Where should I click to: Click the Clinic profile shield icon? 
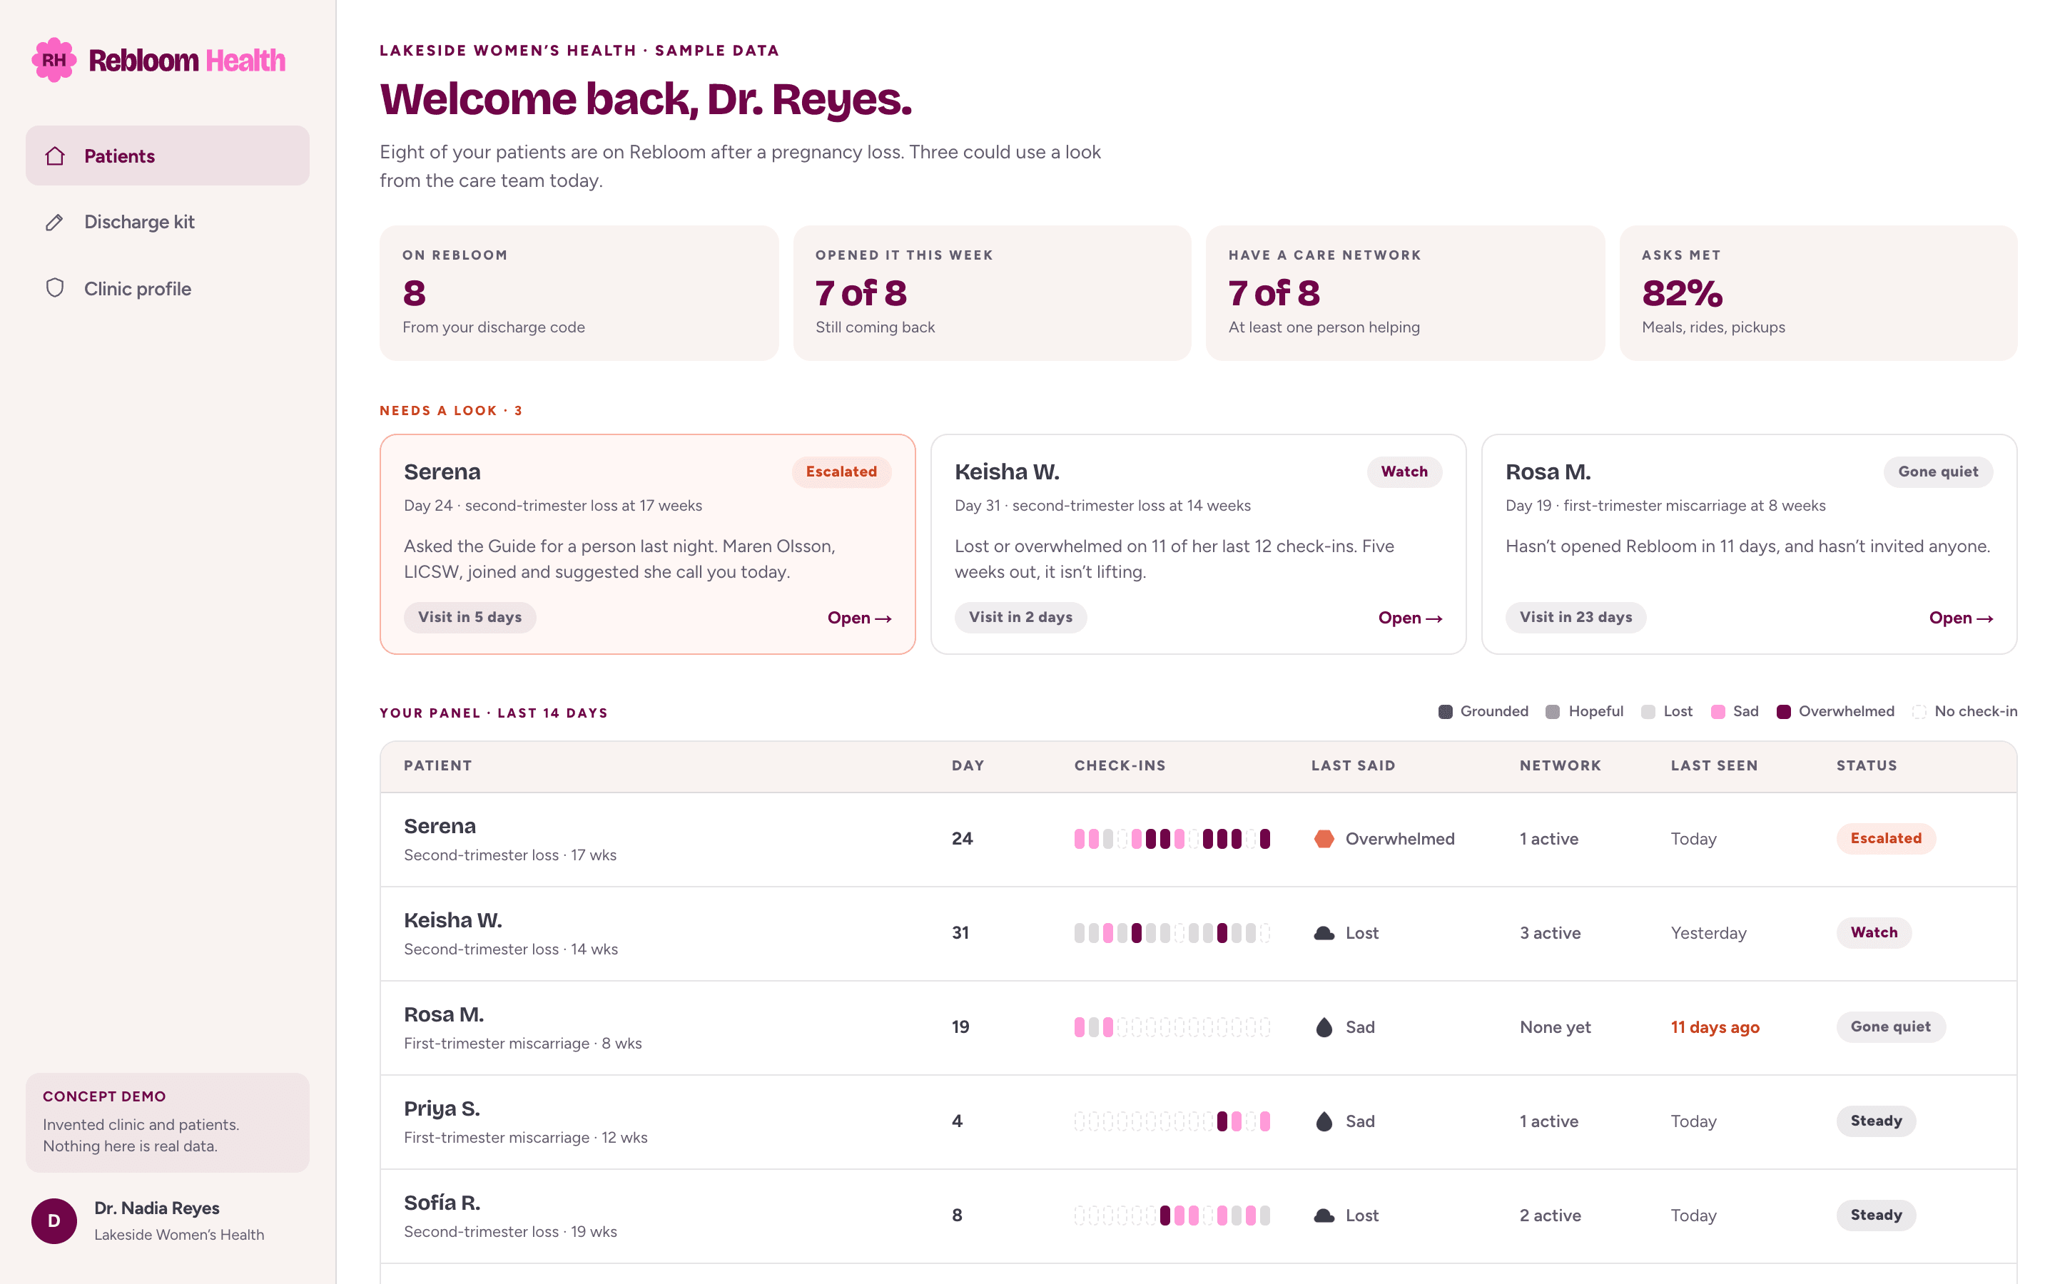click(x=55, y=289)
